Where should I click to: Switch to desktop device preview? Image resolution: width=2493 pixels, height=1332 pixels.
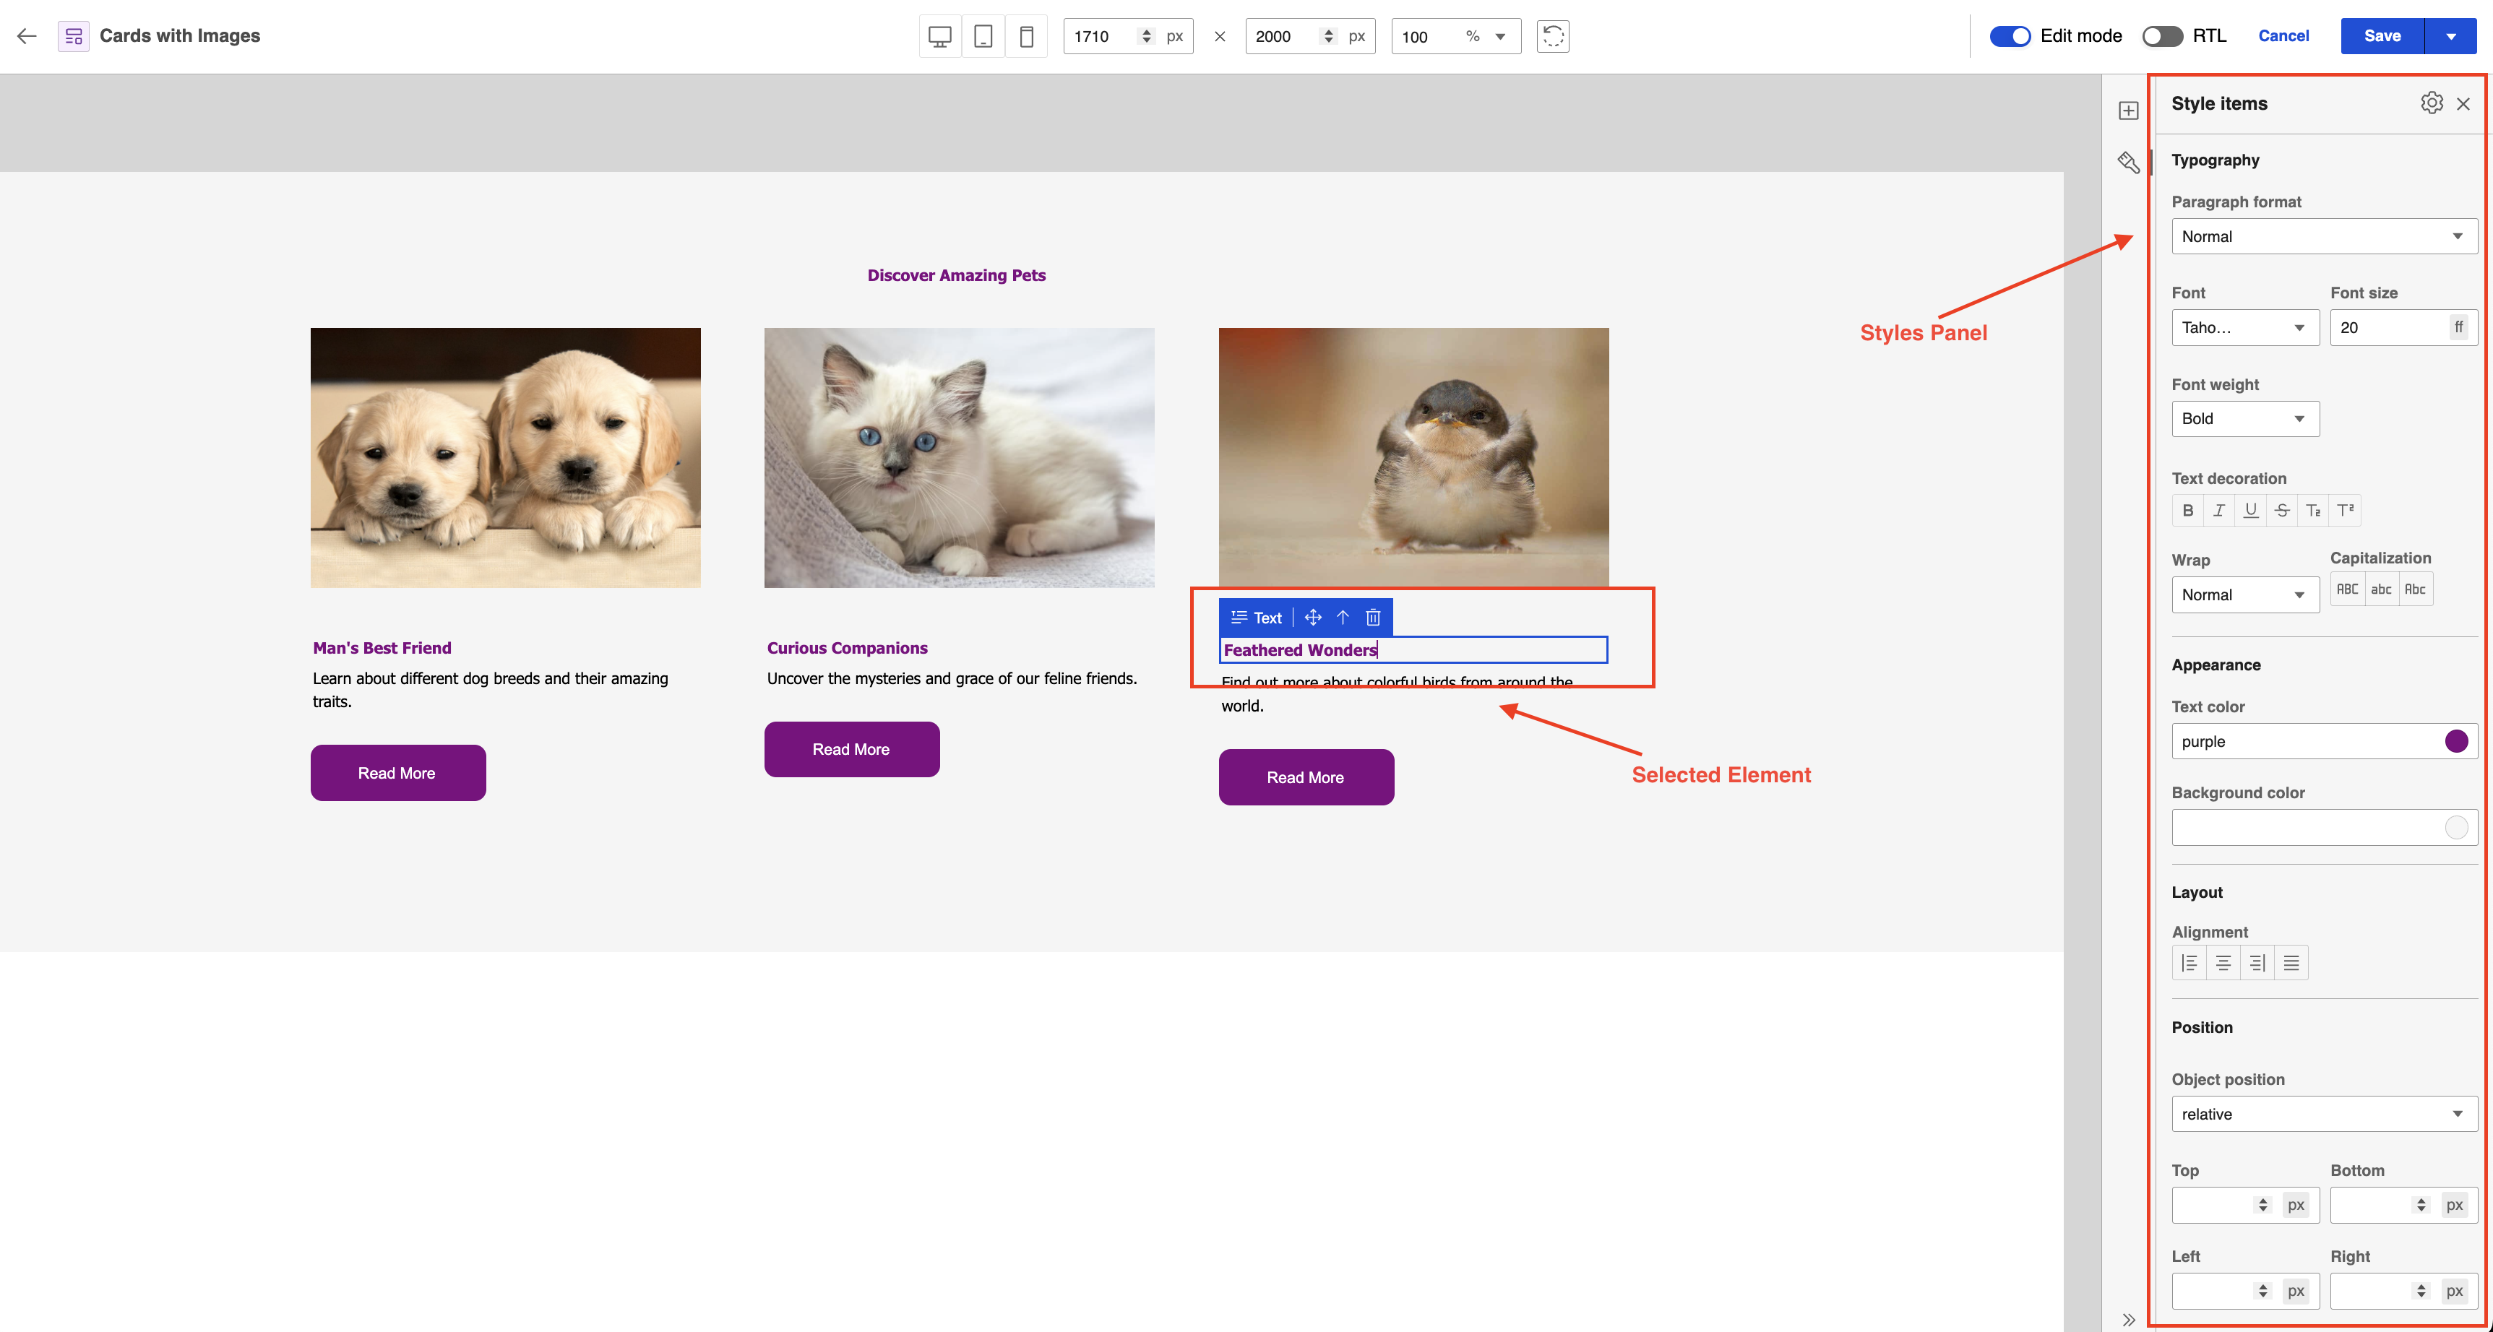click(939, 37)
